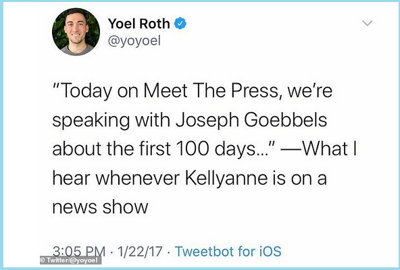Visit the @yoyoel handle
The height and width of the screenshot is (270, 400).
pos(134,40)
